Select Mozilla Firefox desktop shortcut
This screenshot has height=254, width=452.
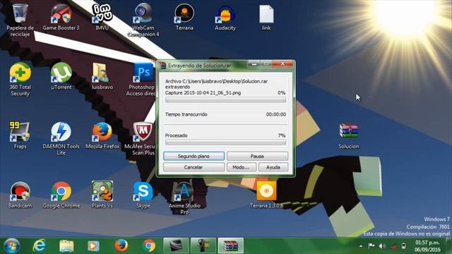point(102,133)
